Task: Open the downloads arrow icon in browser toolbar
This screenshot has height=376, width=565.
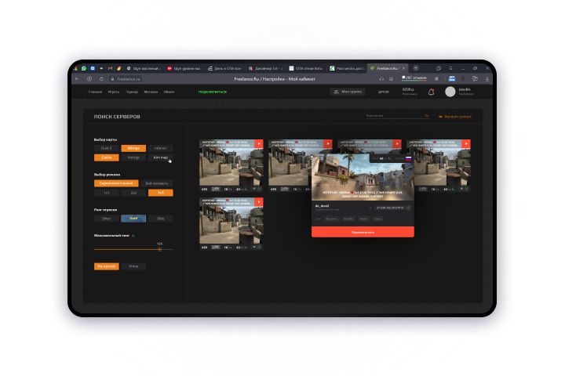Action: (487, 79)
